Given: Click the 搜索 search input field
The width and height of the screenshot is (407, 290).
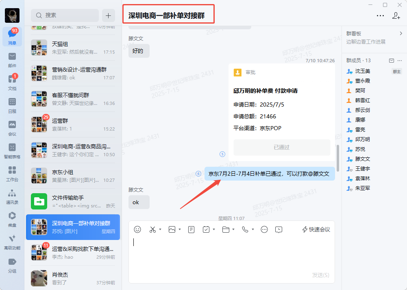Looking at the screenshot, I should point(65,15).
